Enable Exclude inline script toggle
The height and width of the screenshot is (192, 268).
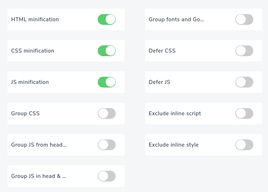pyautogui.click(x=244, y=113)
